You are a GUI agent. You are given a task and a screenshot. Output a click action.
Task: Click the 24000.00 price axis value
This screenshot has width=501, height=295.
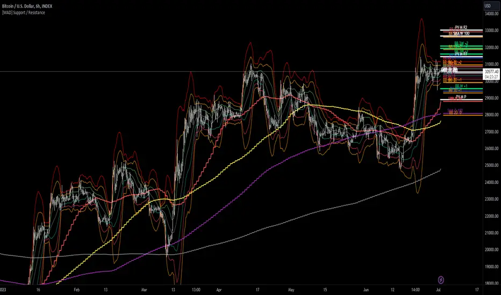click(x=491, y=182)
